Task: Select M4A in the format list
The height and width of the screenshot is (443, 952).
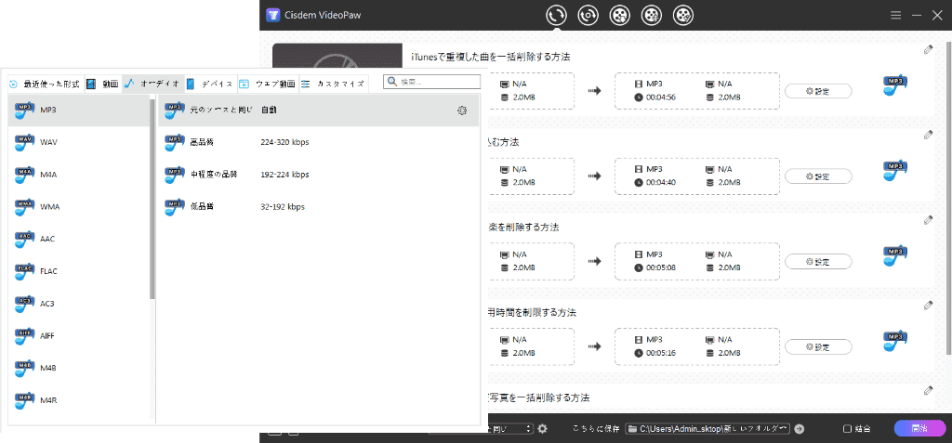Action: click(79, 175)
